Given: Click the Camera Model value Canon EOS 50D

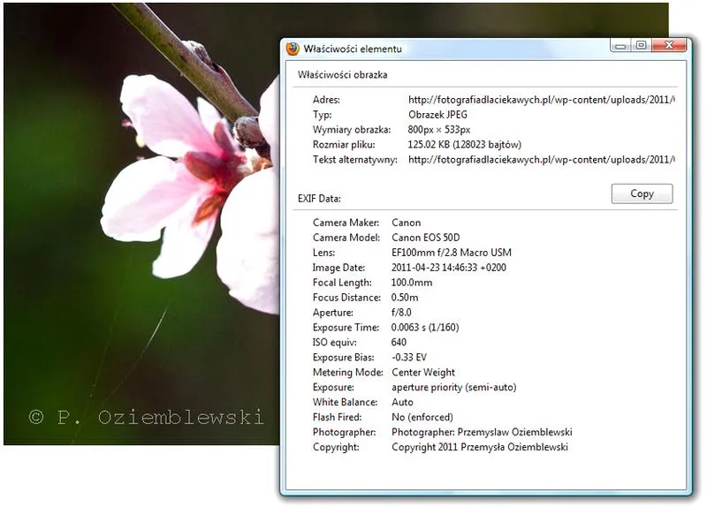Looking at the screenshot, I should [x=426, y=238].
